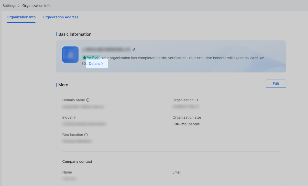
Task: Select the Organization Info tab
Action: tap(21, 17)
